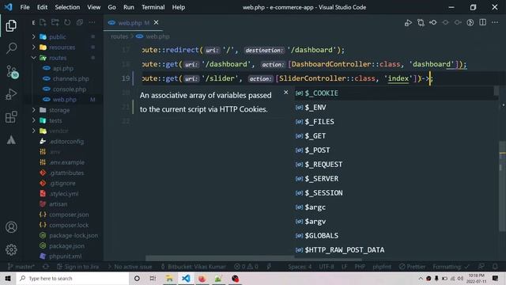Open the Terminal menu
The height and width of the screenshot is (285, 506).
coord(153,7)
